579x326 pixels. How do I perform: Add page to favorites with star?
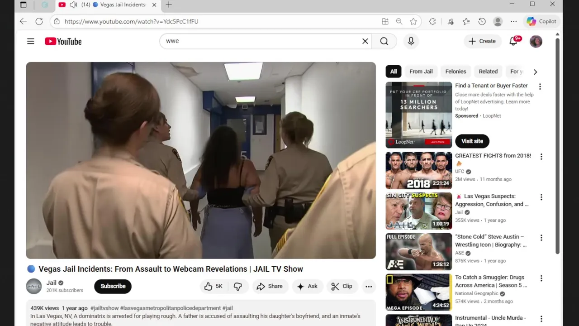[413, 21]
